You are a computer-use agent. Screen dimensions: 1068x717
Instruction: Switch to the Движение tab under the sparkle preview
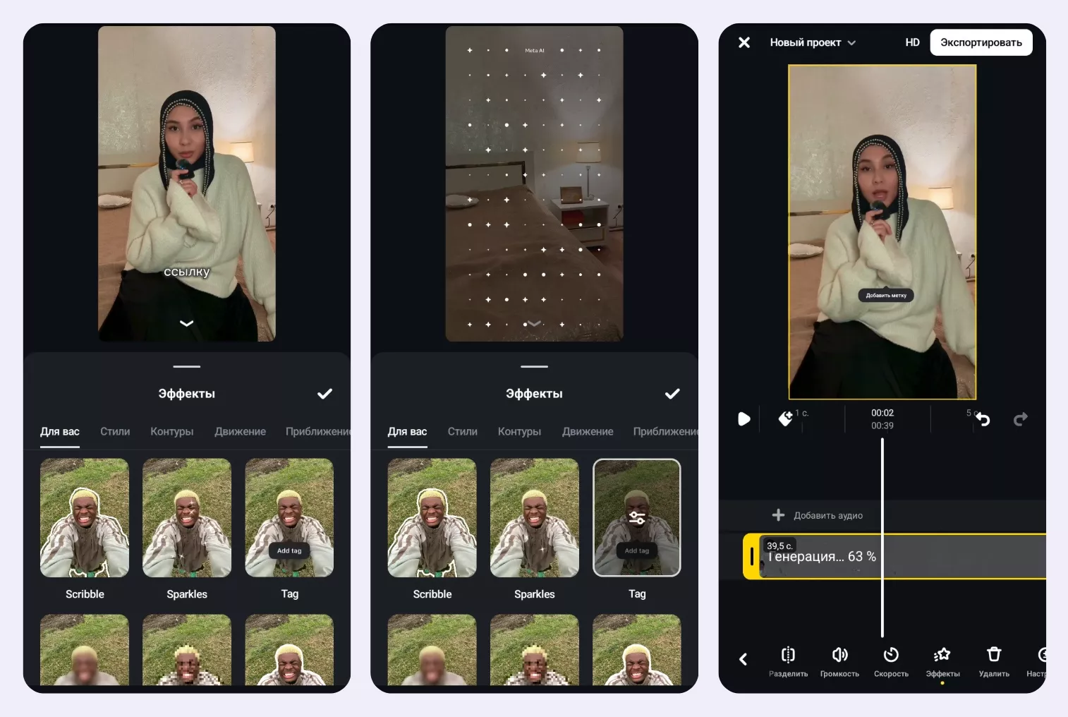(x=587, y=431)
